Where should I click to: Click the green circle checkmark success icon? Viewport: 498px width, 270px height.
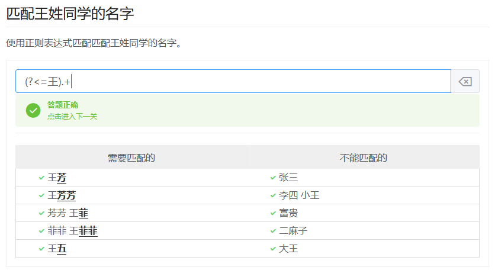click(x=33, y=110)
